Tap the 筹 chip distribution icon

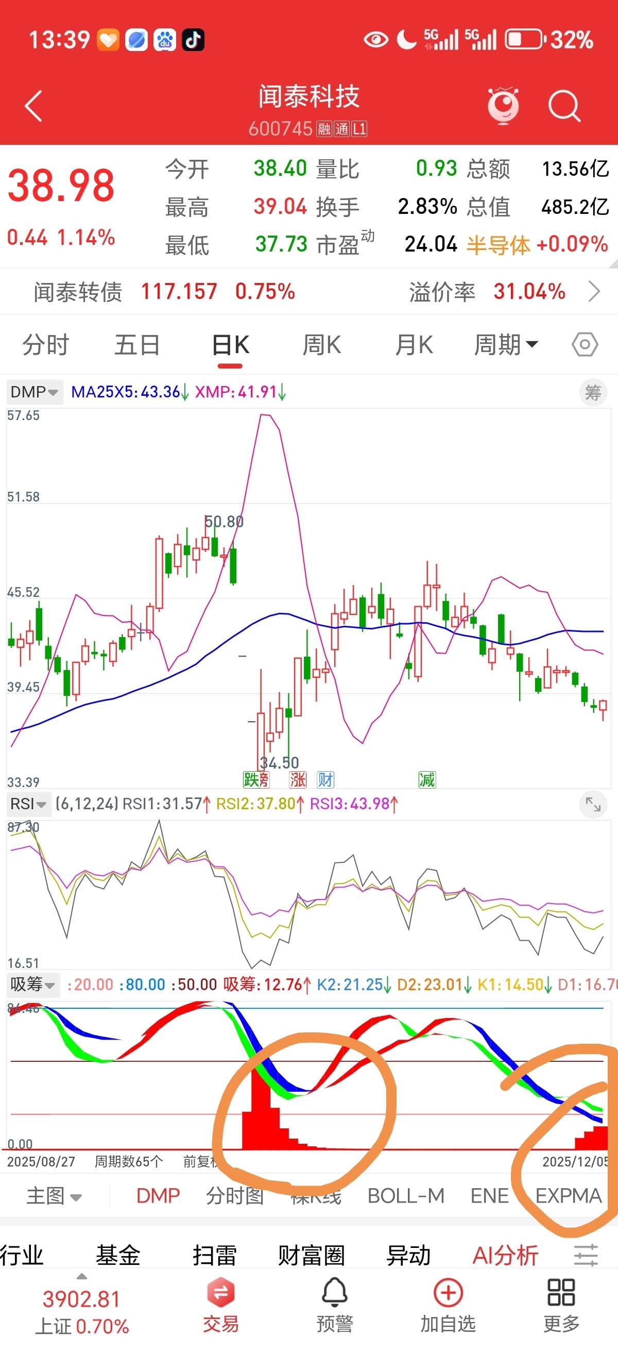pyautogui.click(x=593, y=393)
